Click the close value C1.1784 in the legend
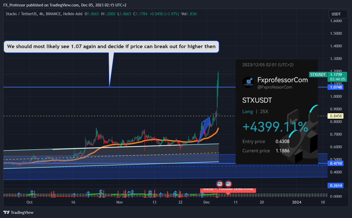This screenshot has width=352, height=218. [140, 14]
